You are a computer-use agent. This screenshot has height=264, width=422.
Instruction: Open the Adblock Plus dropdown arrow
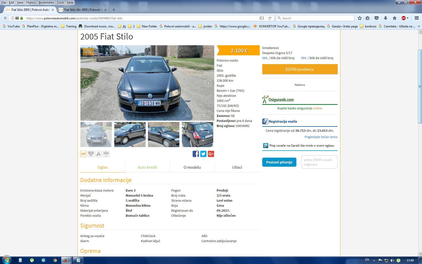pos(407,18)
